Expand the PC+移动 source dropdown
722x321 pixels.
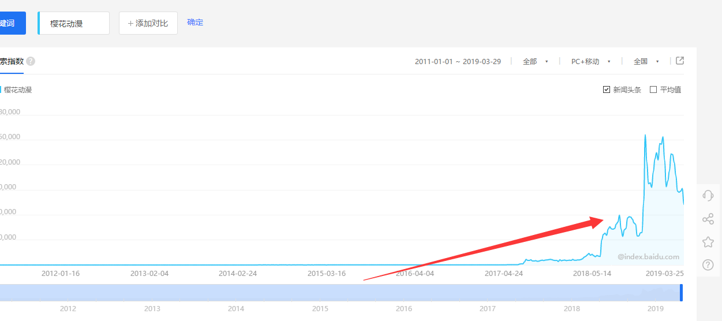pos(590,61)
